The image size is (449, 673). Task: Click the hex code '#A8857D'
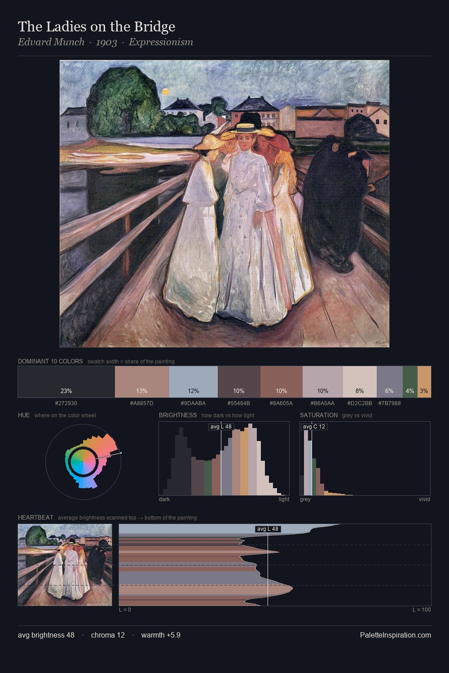click(x=142, y=403)
